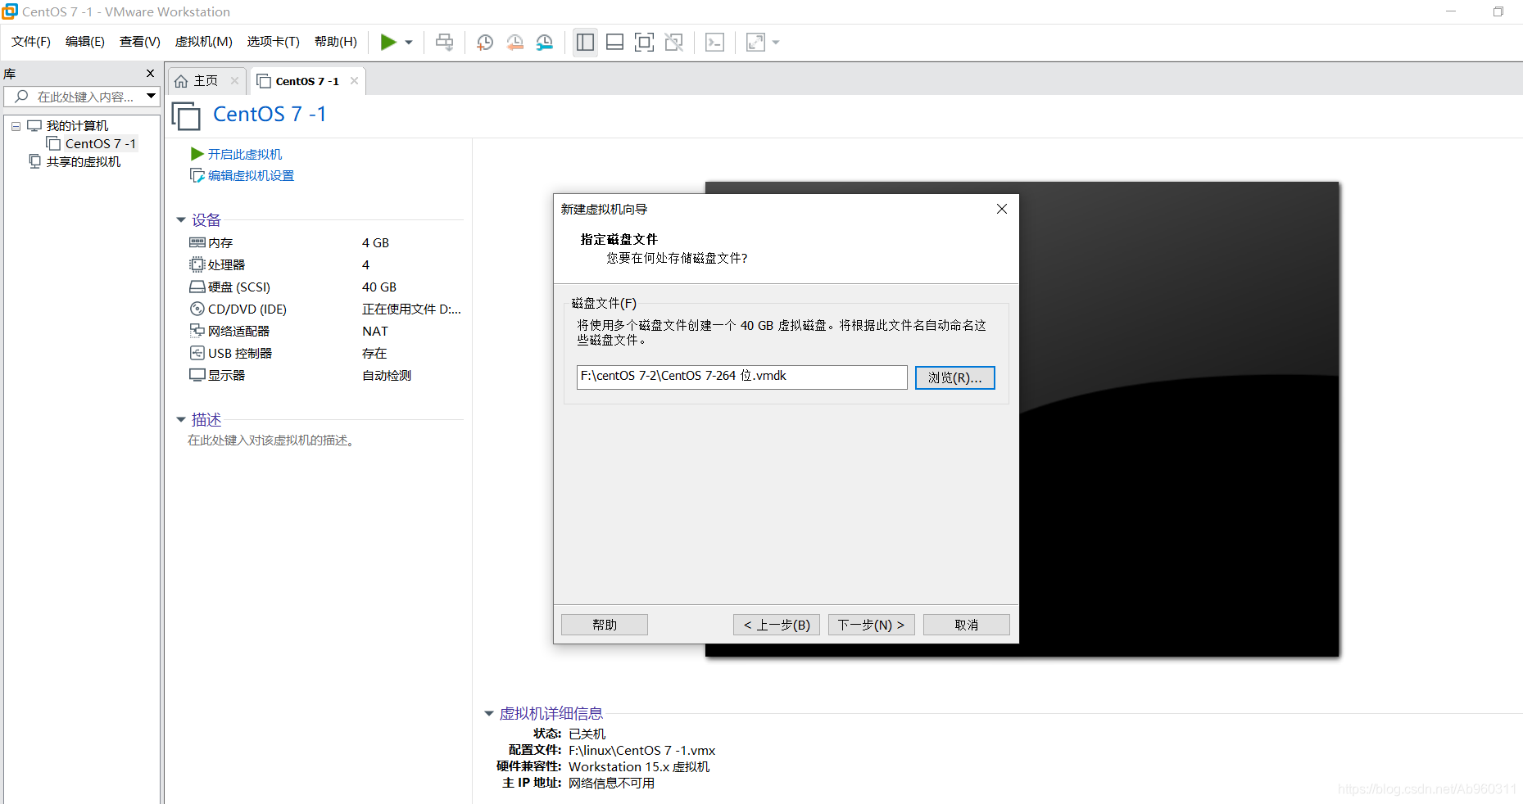Image resolution: width=1523 pixels, height=804 pixels.
Task: Click the send Ctrl+Alt+Del toolbar icon
Action: coord(445,42)
